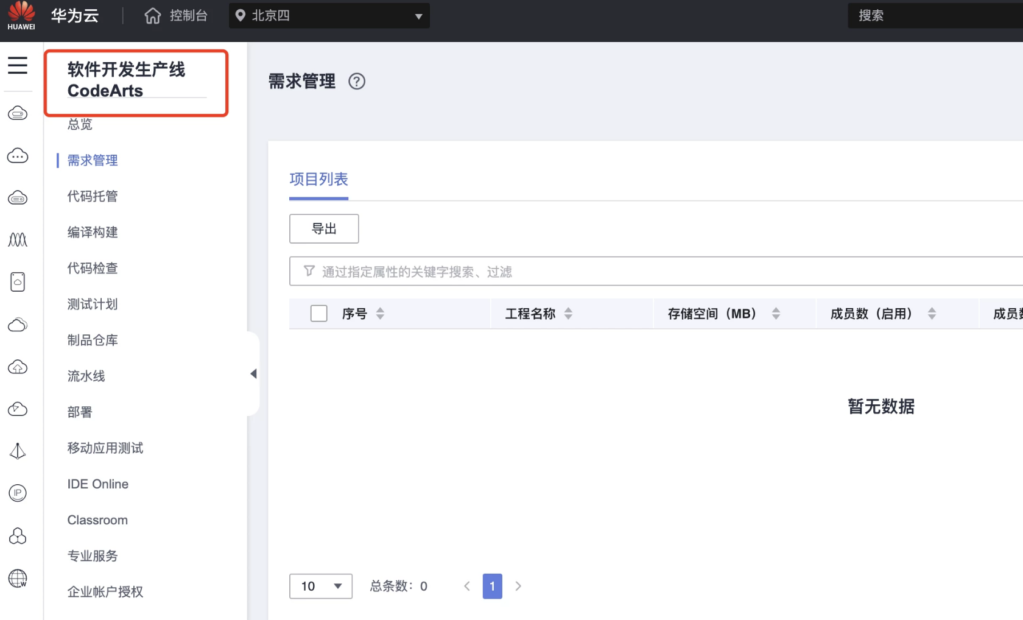Sort table by 工程名称 column
Screen dimensions: 1023x620
point(569,314)
